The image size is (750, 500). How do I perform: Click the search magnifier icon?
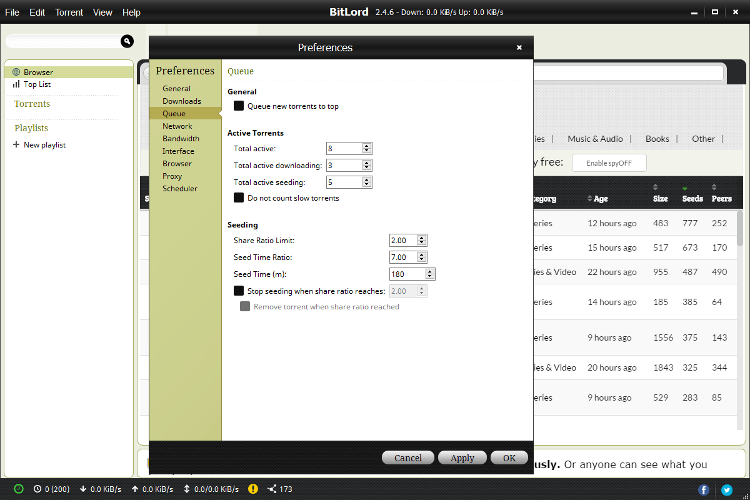127,41
